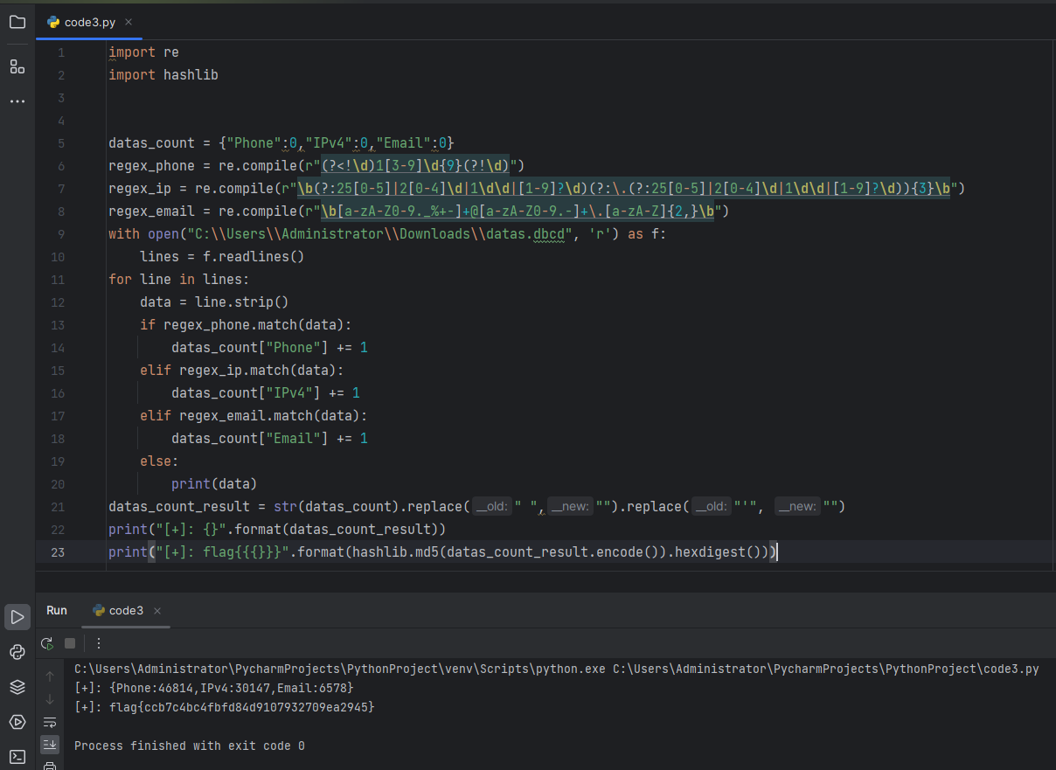Image resolution: width=1056 pixels, height=770 pixels.
Task: Open the Python Console sidebar icon
Action: [x=17, y=652]
